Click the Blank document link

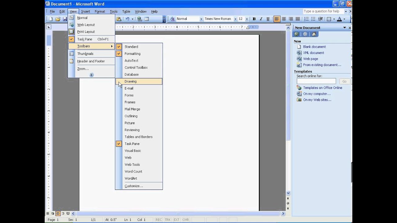click(x=314, y=47)
